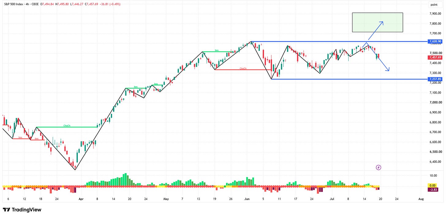Click the 6,400.00 price axis label

pyautogui.click(x=435, y=162)
